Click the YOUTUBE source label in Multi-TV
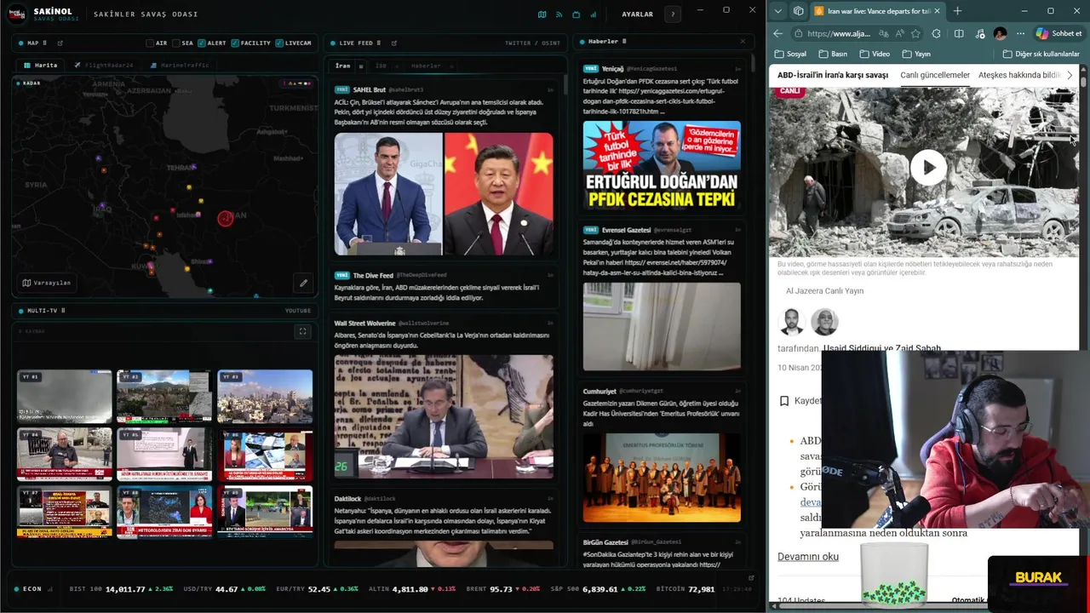This screenshot has width=1090, height=613. (x=298, y=311)
